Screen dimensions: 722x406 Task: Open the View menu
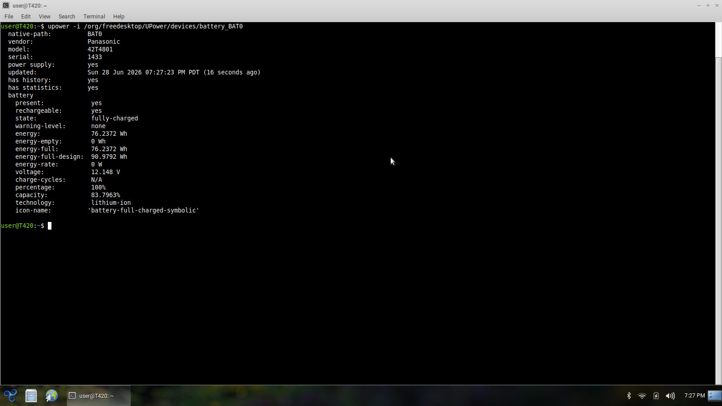tap(44, 16)
